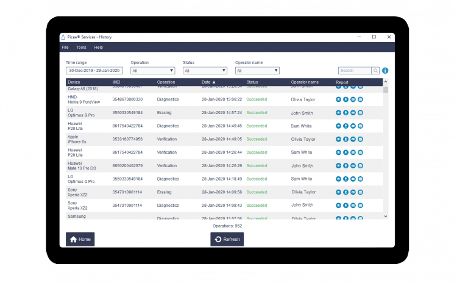Click the HMD Nokia 9 PureView cell
The width and height of the screenshot is (457, 283).
[x=83, y=99]
